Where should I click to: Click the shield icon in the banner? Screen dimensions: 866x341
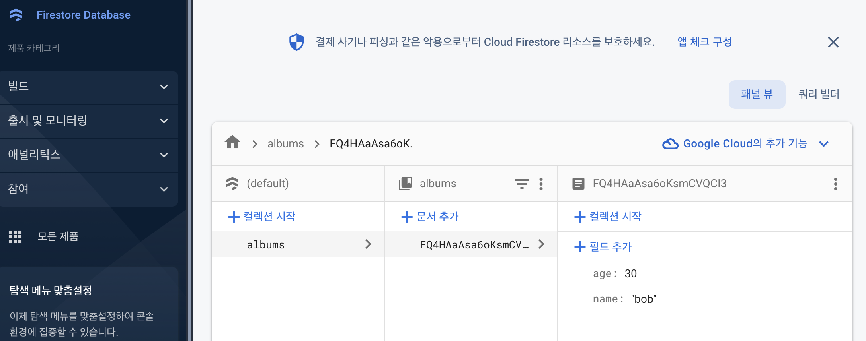pyautogui.click(x=296, y=42)
